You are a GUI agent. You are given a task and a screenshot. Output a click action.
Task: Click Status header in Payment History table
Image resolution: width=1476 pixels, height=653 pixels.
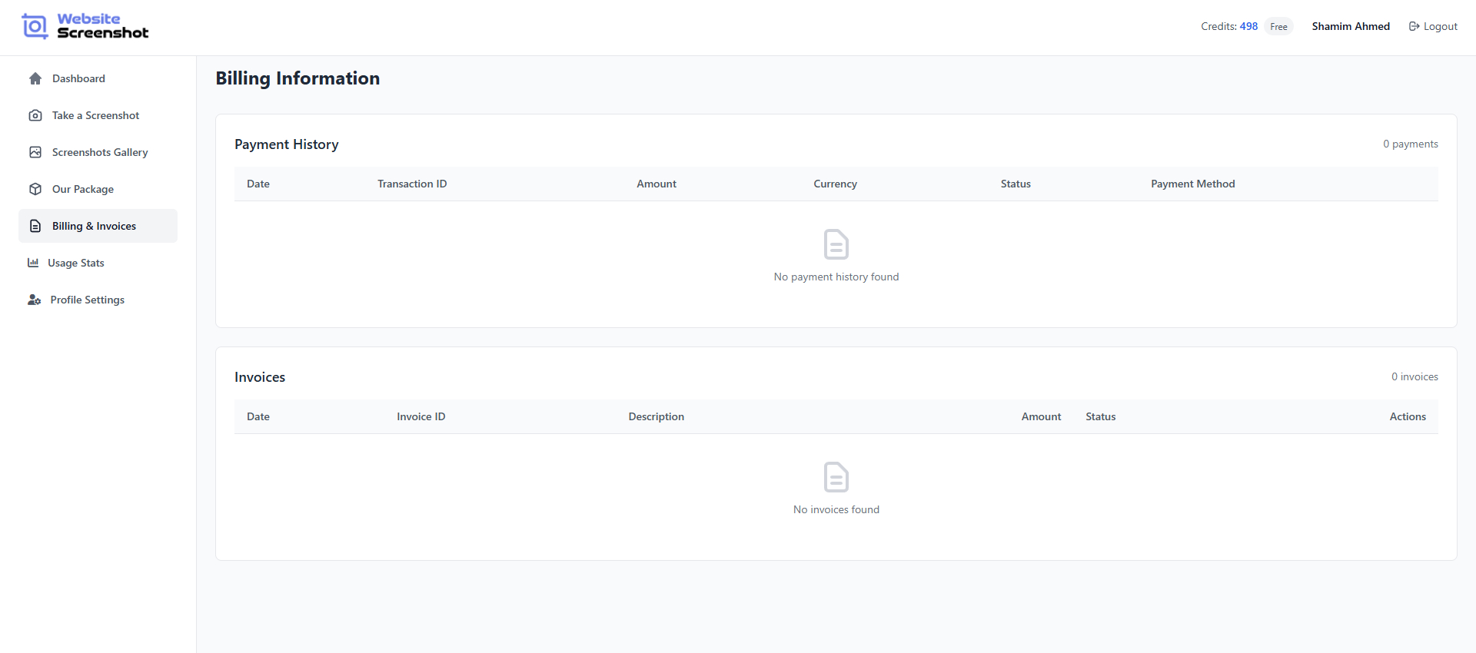point(1016,184)
